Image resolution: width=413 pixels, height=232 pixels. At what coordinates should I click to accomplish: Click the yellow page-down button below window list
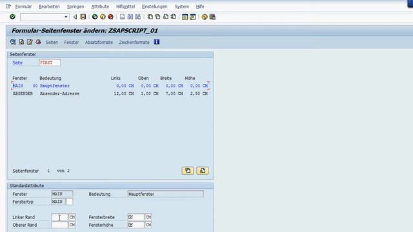tap(202, 171)
